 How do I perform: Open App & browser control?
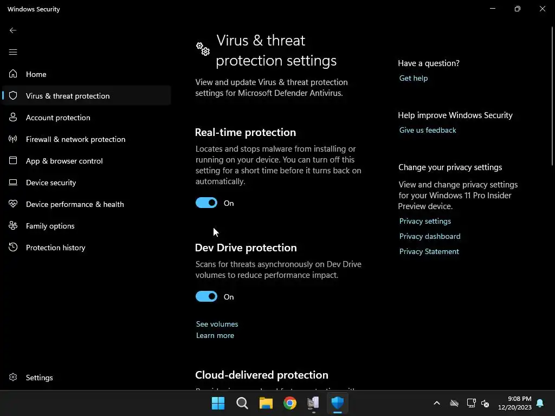coord(86,160)
